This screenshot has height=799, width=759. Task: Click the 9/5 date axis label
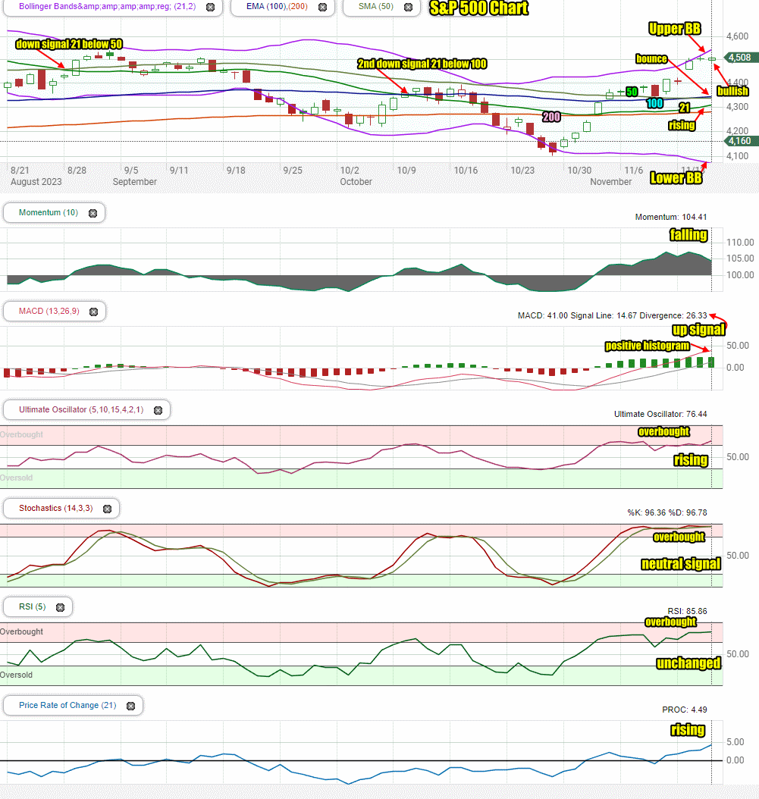pos(131,171)
